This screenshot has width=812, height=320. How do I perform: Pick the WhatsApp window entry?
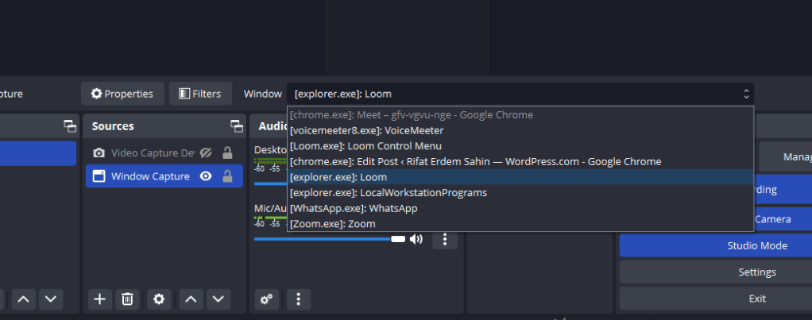click(x=520, y=208)
